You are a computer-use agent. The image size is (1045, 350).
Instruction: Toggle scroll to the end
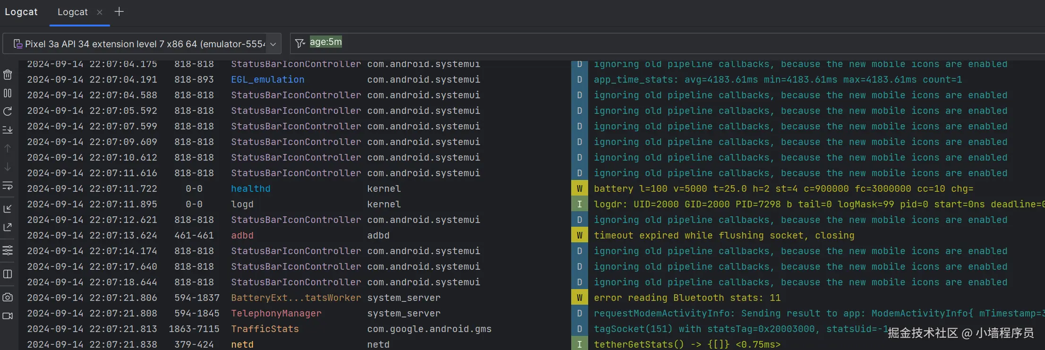pyautogui.click(x=8, y=129)
